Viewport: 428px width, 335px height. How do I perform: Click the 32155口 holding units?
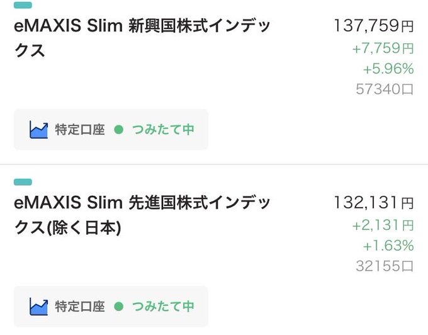click(x=384, y=266)
